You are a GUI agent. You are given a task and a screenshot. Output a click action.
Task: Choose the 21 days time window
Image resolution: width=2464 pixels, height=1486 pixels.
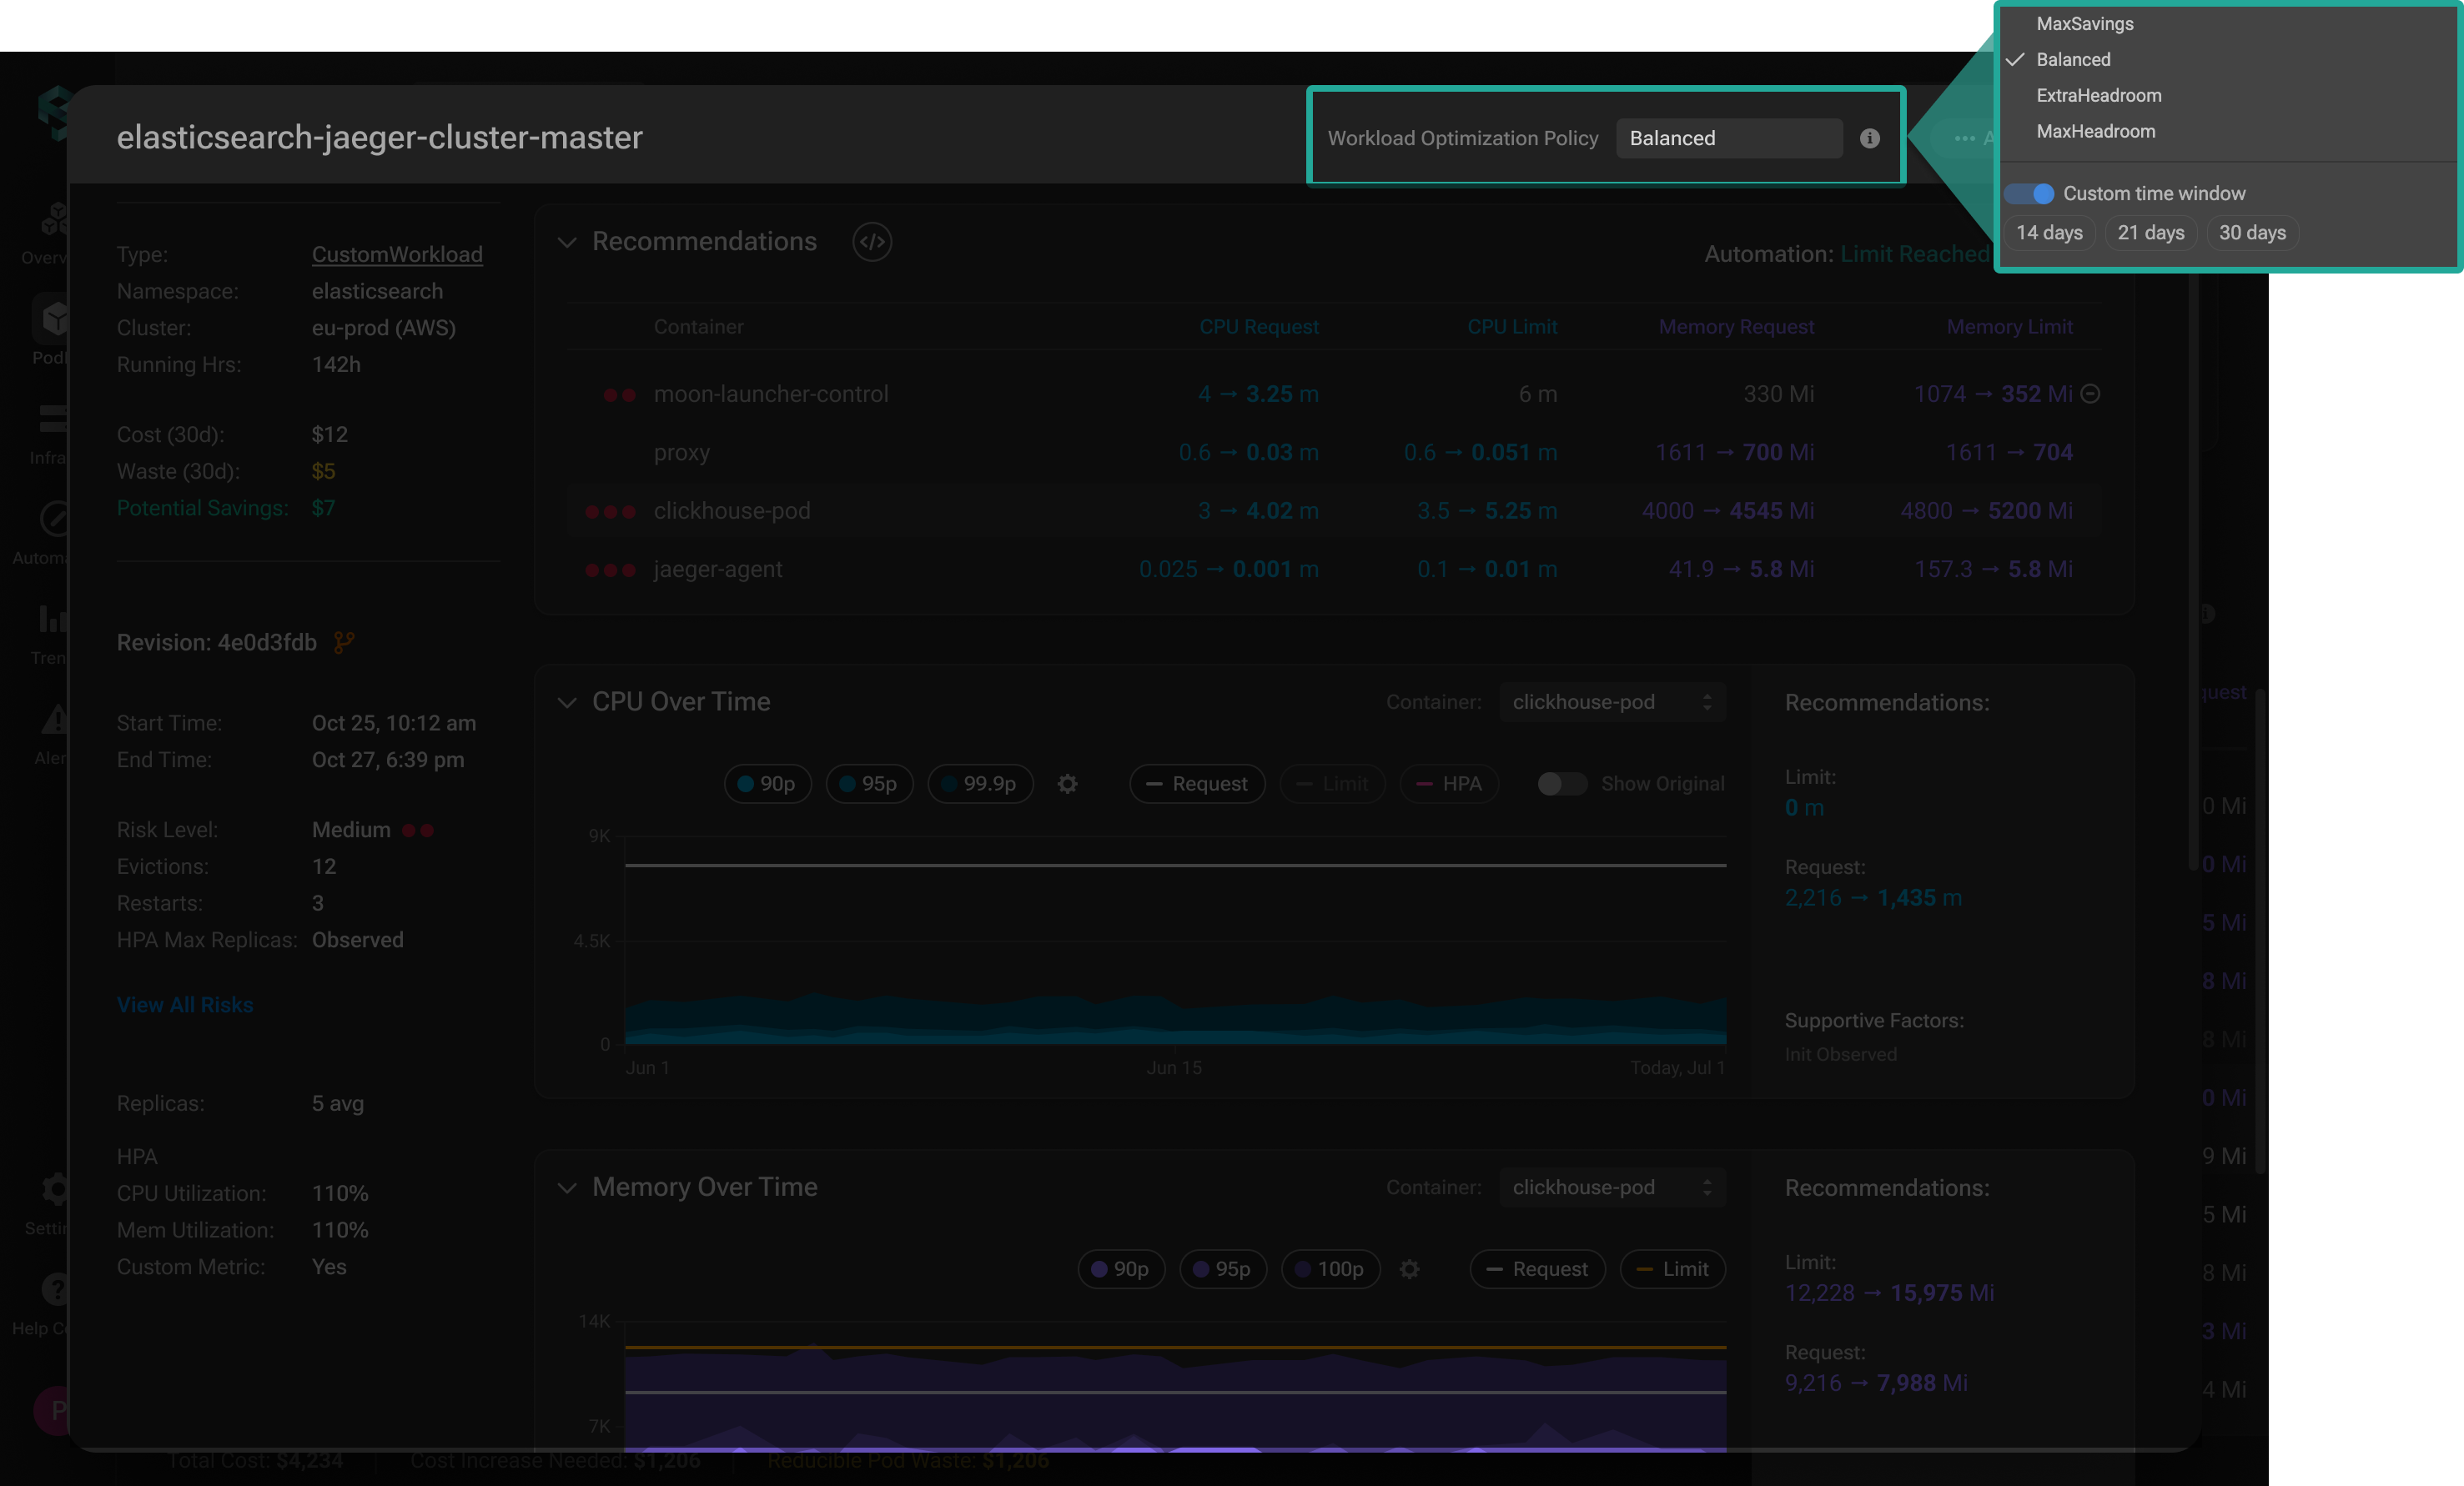coord(2151,233)
